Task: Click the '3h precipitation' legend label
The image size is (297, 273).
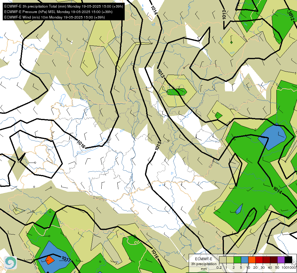Action: pos(204,264)
